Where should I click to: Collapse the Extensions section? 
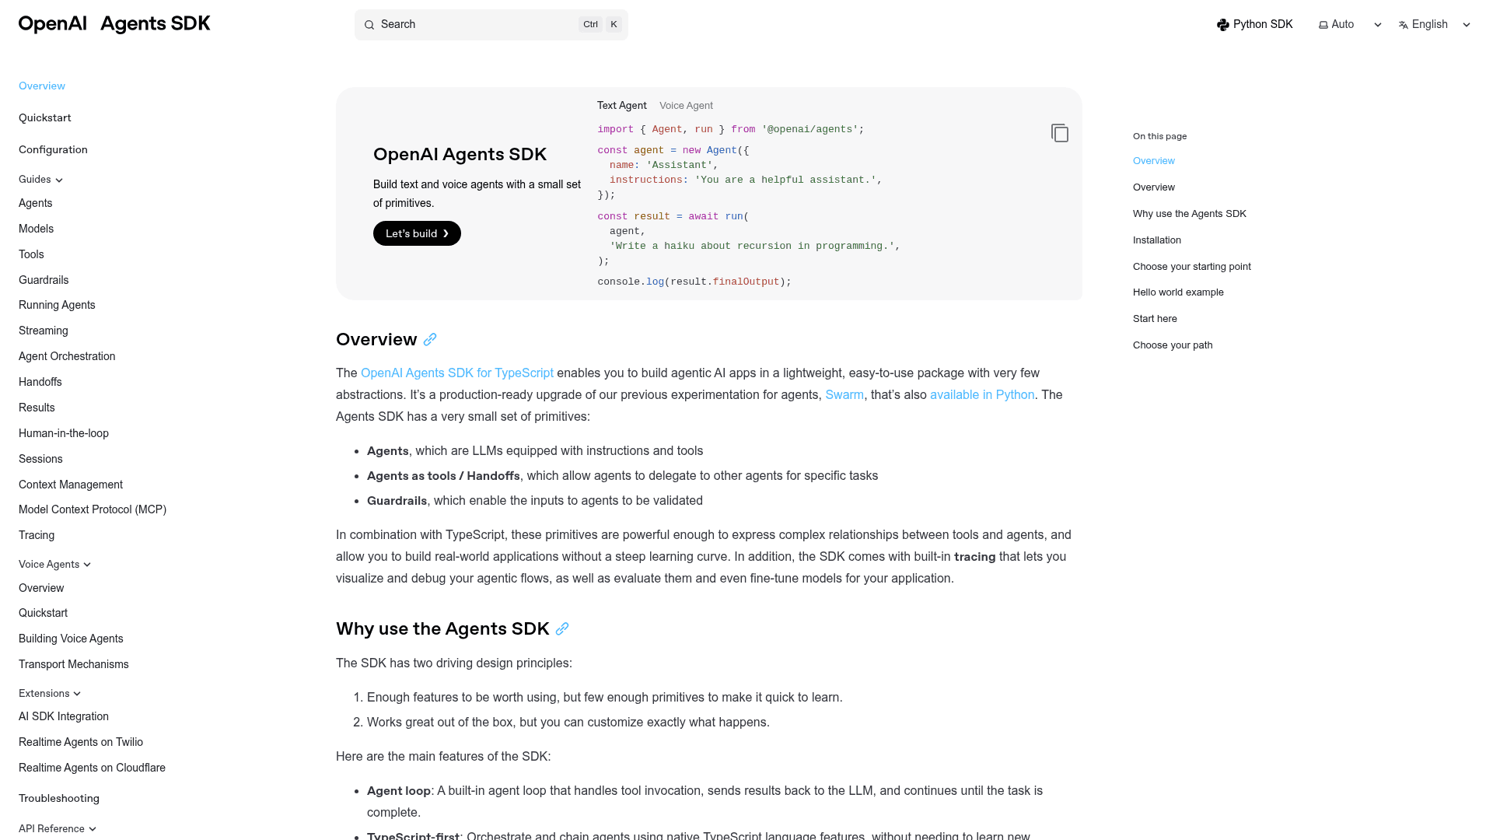pos(50,694)
